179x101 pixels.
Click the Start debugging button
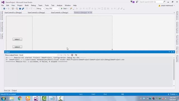64,9
